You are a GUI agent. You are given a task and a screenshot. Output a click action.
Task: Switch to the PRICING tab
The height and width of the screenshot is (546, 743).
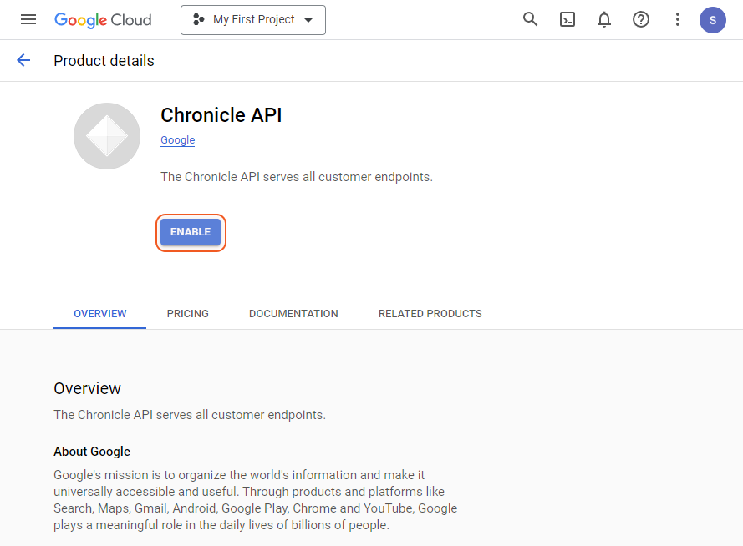(x=188, y=314)
